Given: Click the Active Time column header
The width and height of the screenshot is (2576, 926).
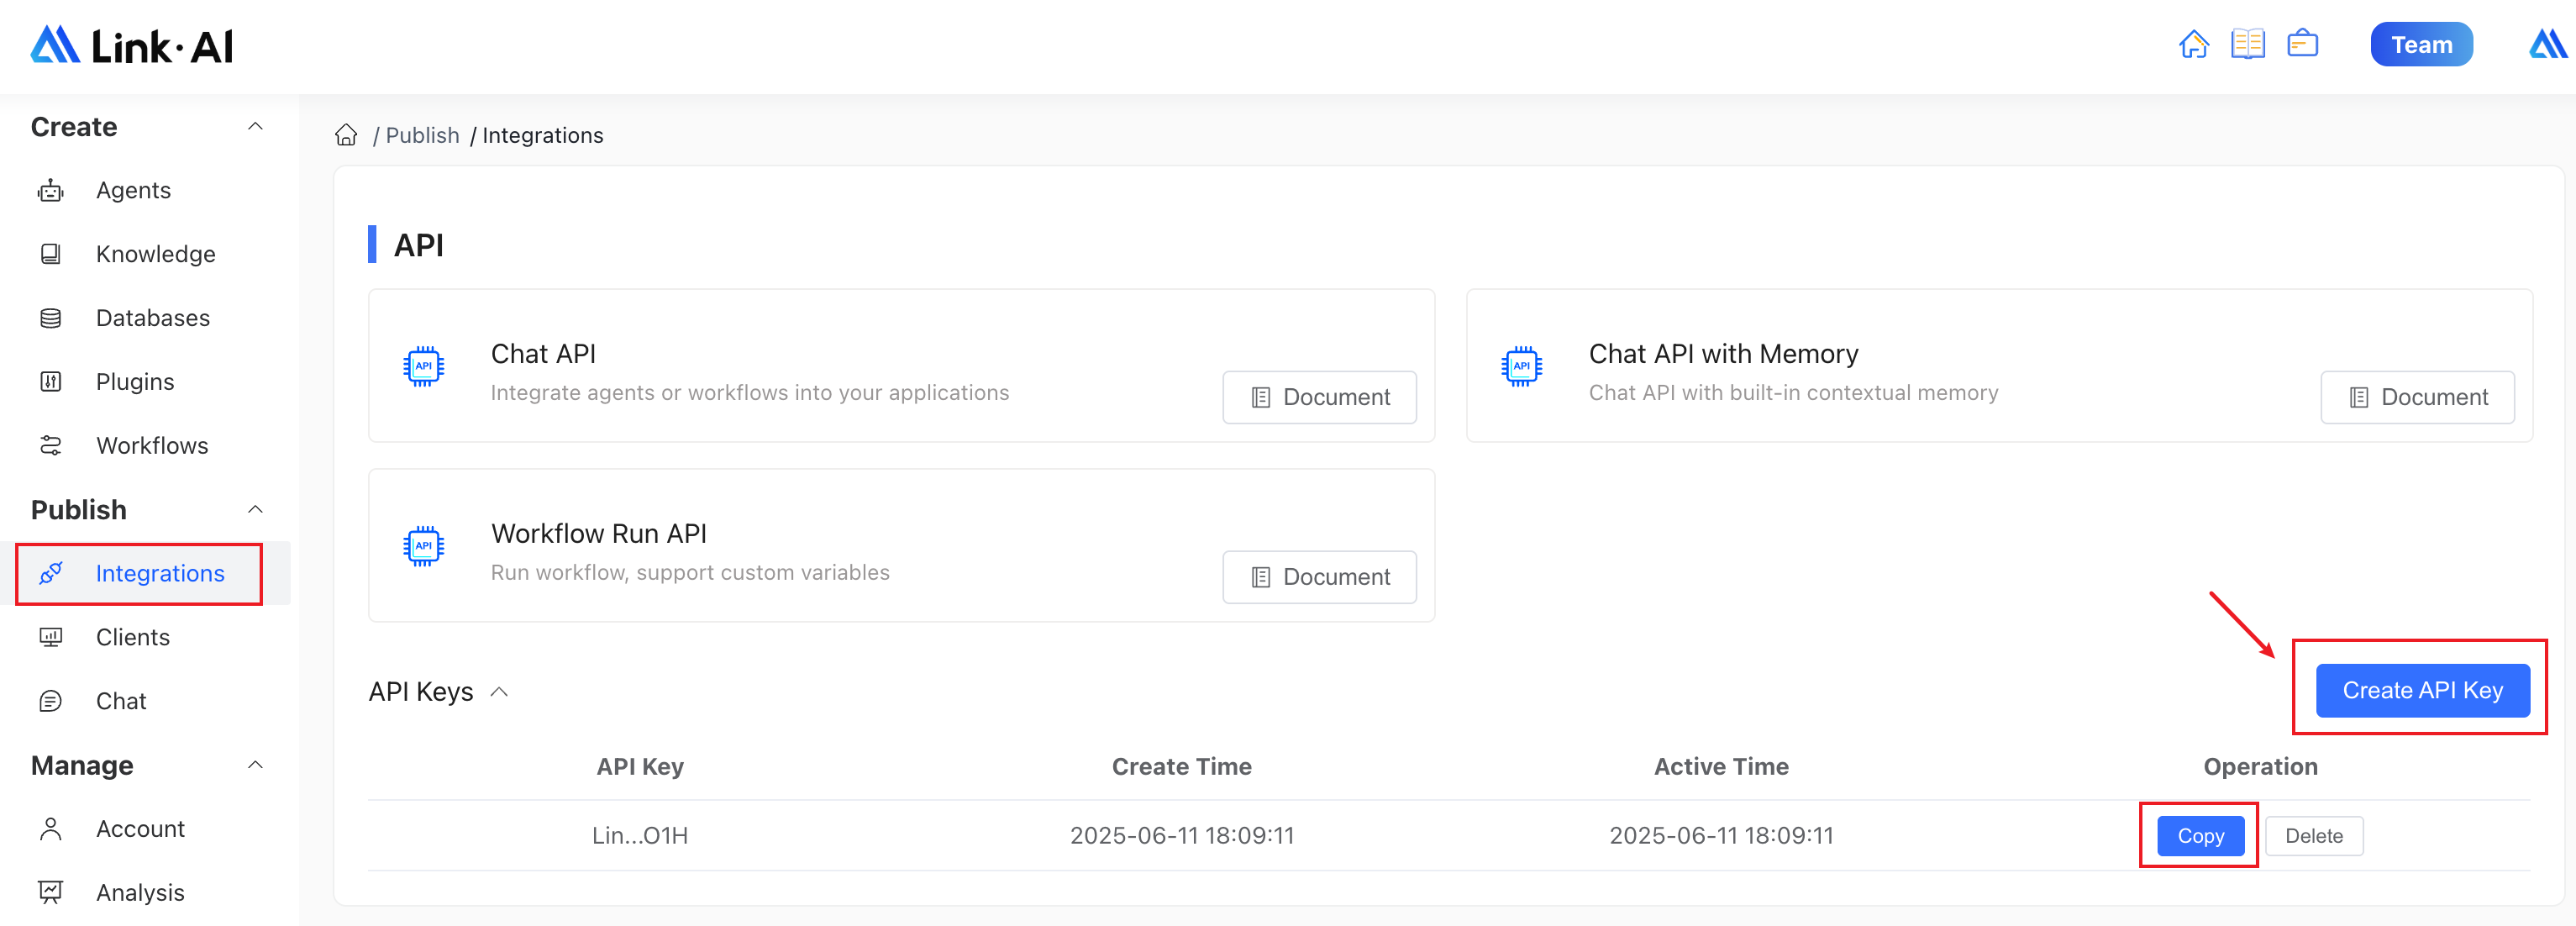Looking at the screenshot, I should point(1721,767).
